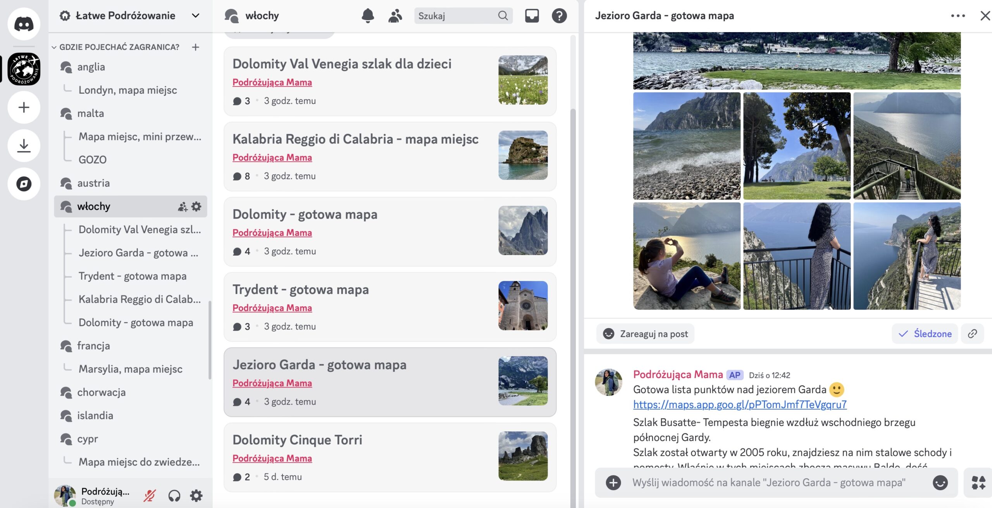Screen dimensions: 992x508
Task: Open photo of waves on pebble beach
Action: click(687, 146)
